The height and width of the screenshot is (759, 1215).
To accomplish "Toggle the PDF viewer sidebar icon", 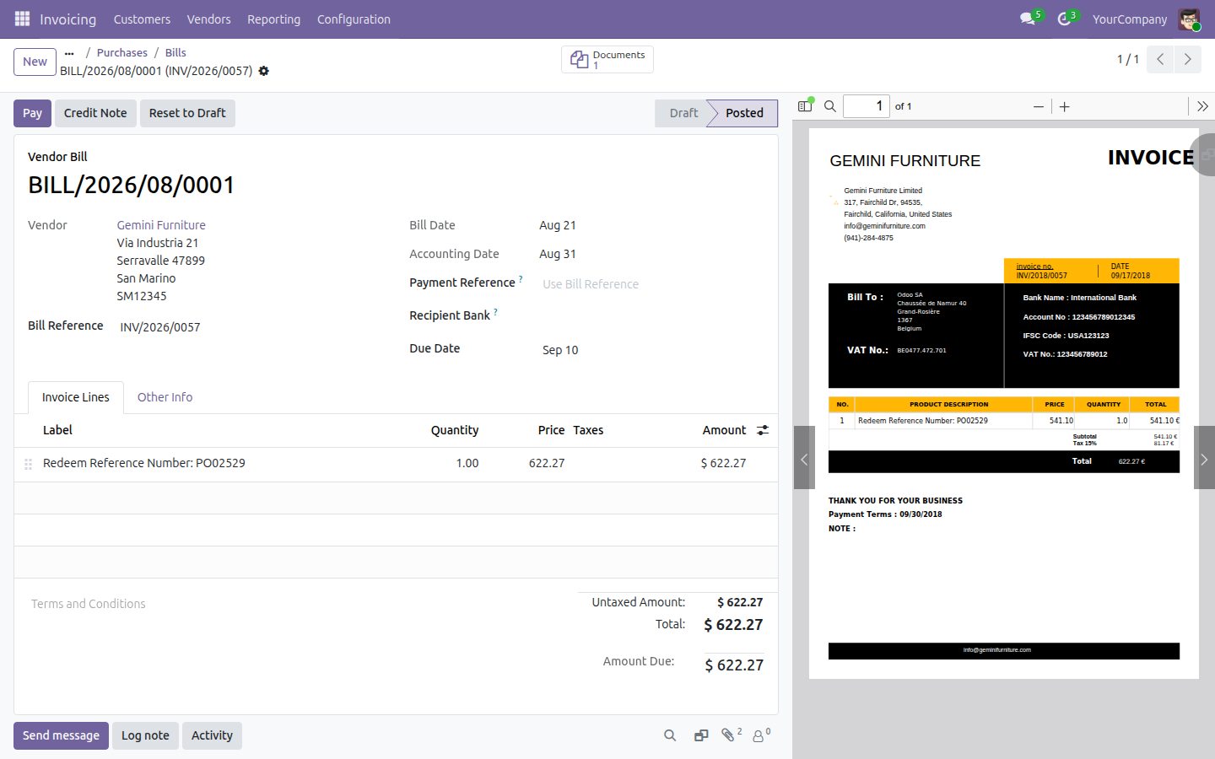I will [x=805, y=106].
